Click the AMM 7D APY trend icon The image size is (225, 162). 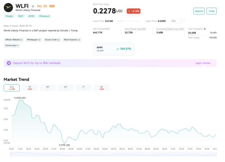[118, 49]
